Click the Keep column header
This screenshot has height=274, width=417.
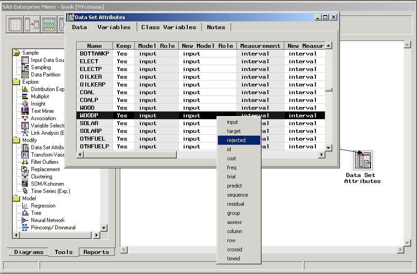124,46
